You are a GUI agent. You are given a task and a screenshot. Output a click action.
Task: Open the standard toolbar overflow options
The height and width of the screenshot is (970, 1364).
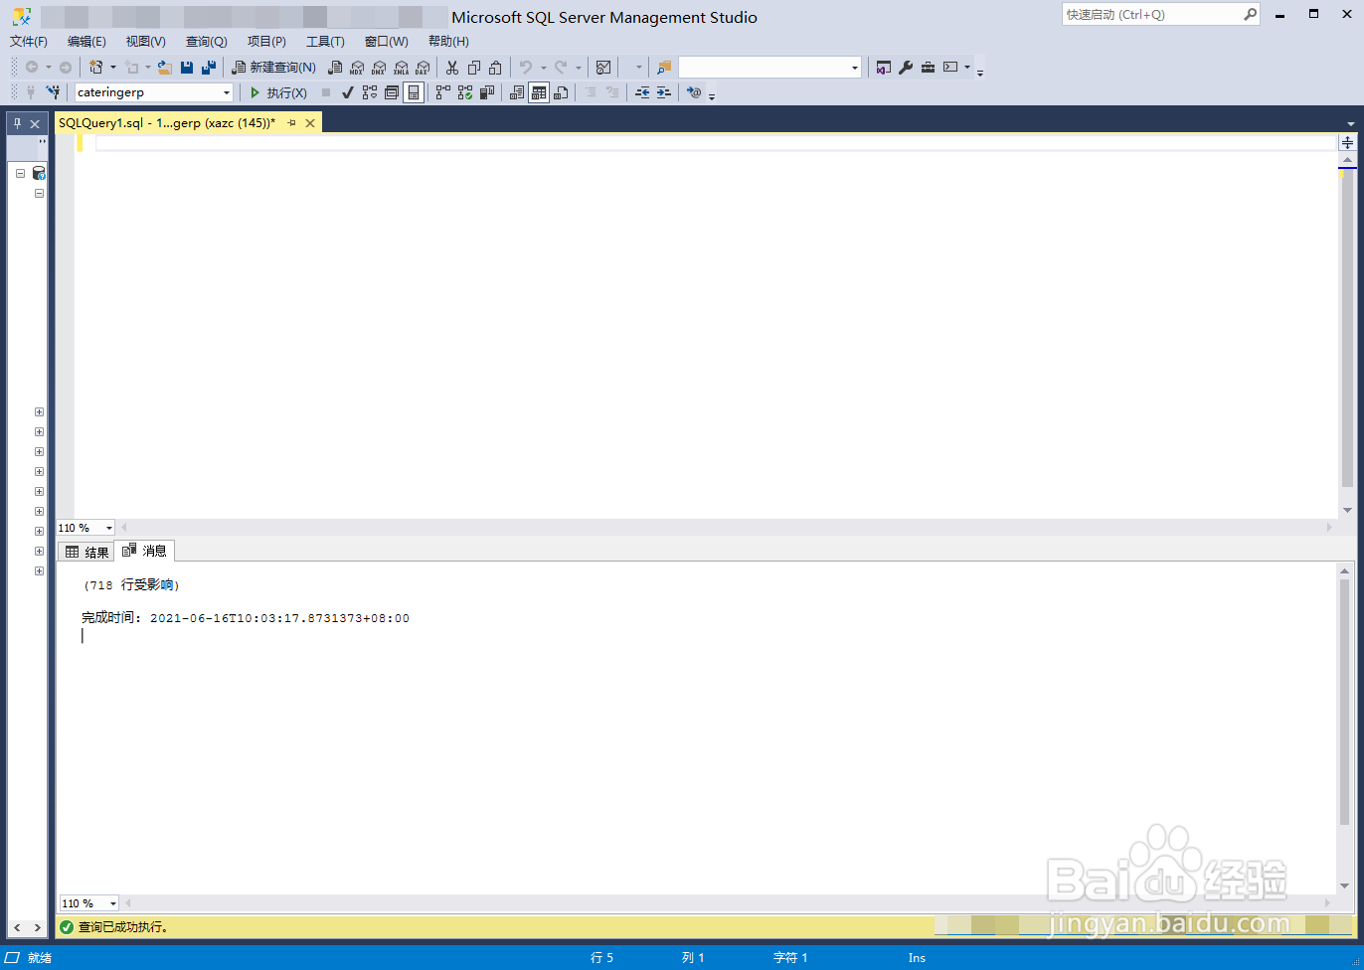pos(980,72)
